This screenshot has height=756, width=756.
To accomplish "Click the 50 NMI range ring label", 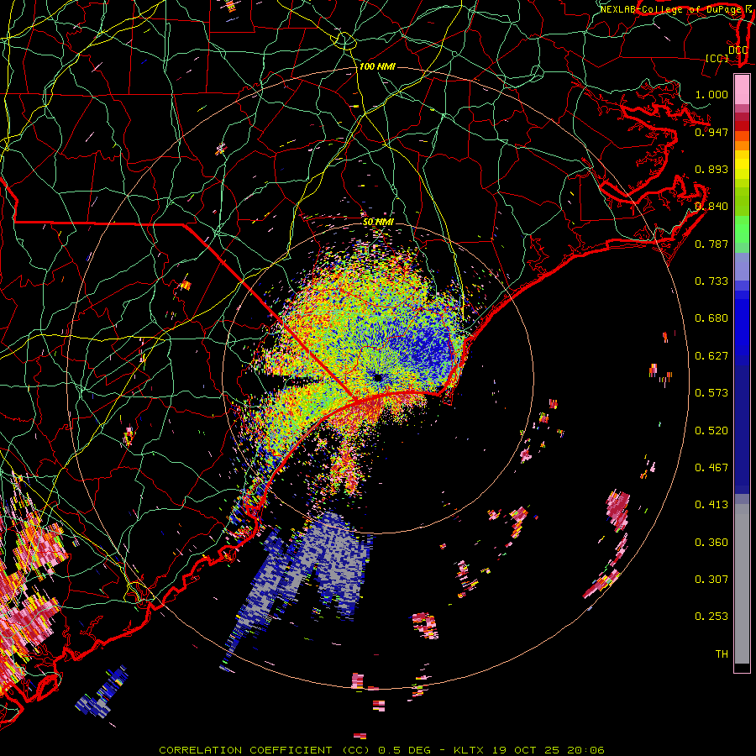I will click(378, 222).
